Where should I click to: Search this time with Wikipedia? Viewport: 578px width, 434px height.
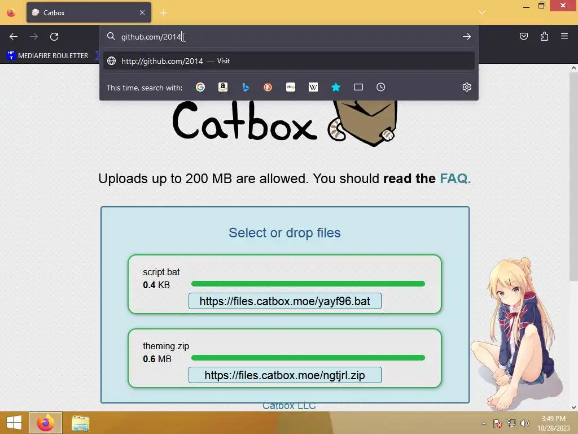coord(313,87)
